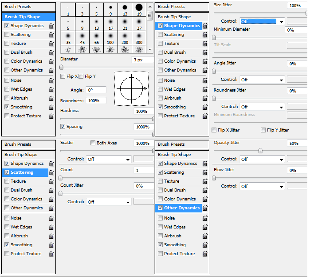
Task: Open the Control dropdown under Flow Jitter
Action: tap(263, 187)
